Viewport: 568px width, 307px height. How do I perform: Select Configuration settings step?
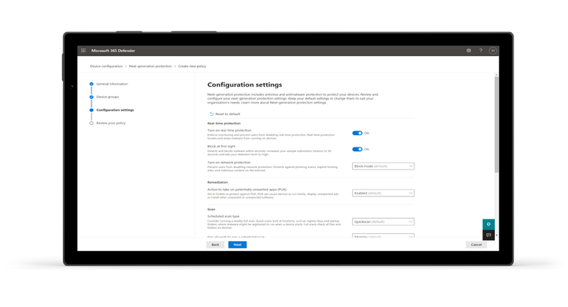[x=115, y=110]
